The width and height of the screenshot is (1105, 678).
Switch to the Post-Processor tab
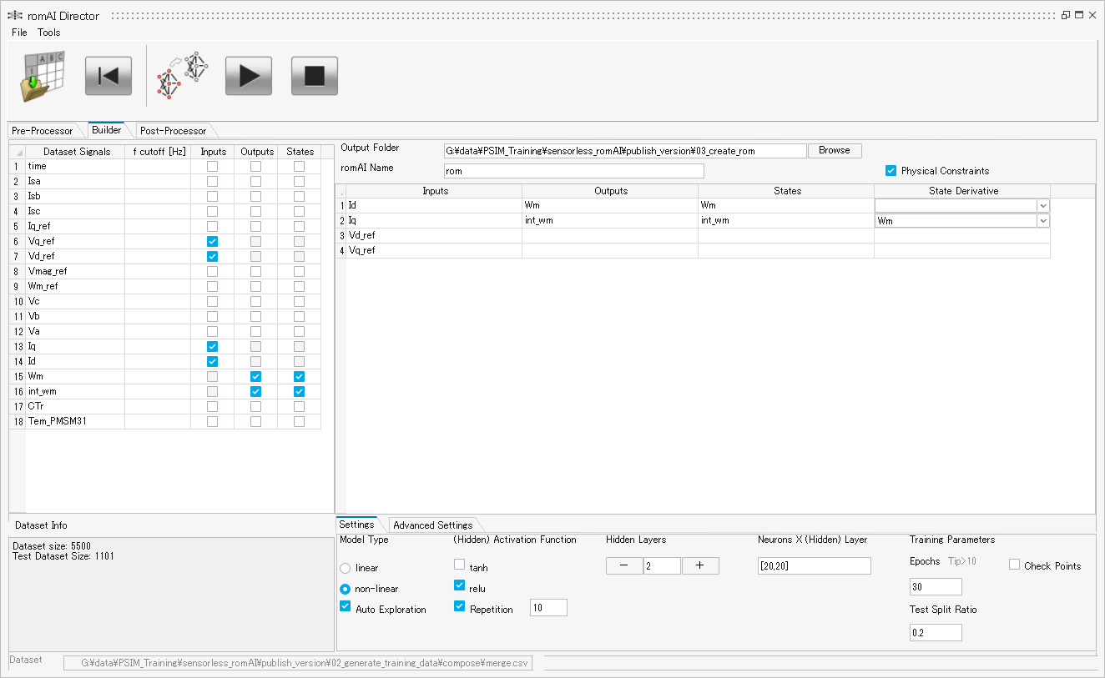(173, 131)
